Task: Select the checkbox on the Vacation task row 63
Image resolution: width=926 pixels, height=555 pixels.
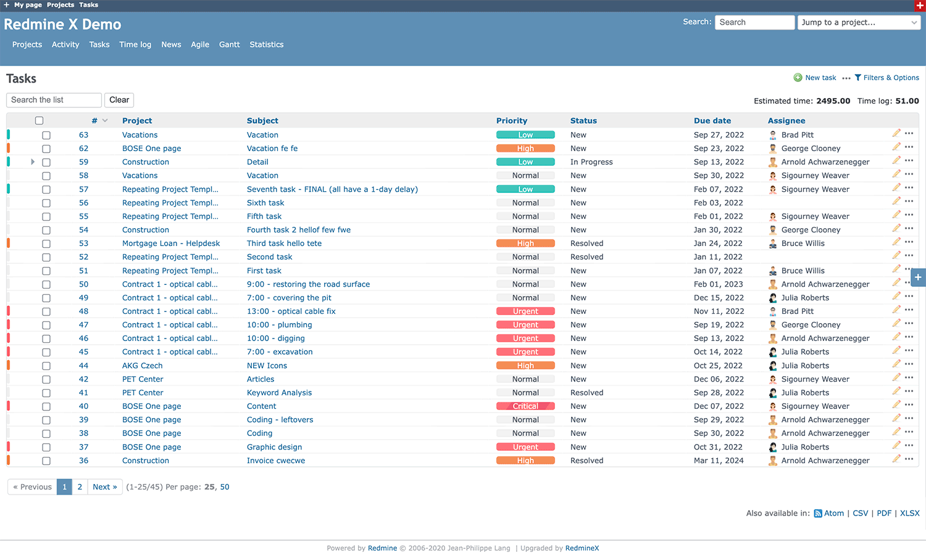Action: click(x=46, y=135)
